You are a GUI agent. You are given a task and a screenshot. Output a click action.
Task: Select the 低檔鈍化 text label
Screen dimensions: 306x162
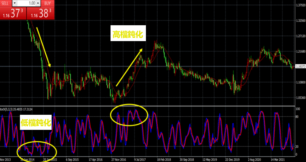[36, 123]
